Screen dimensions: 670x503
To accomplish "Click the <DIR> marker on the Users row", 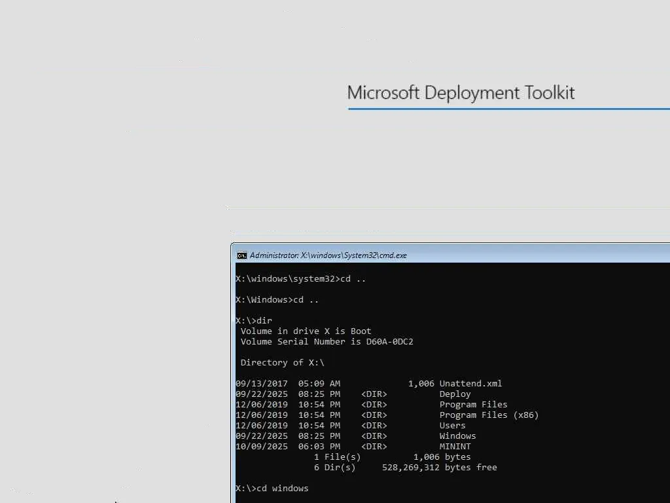I will click(374, 426).
